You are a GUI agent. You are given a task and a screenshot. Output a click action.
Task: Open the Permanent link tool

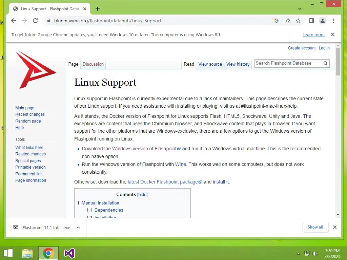pos(29,174)
